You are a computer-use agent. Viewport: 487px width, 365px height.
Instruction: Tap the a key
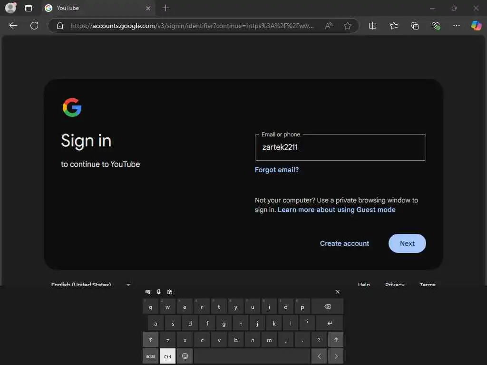[x=156, y=323]
